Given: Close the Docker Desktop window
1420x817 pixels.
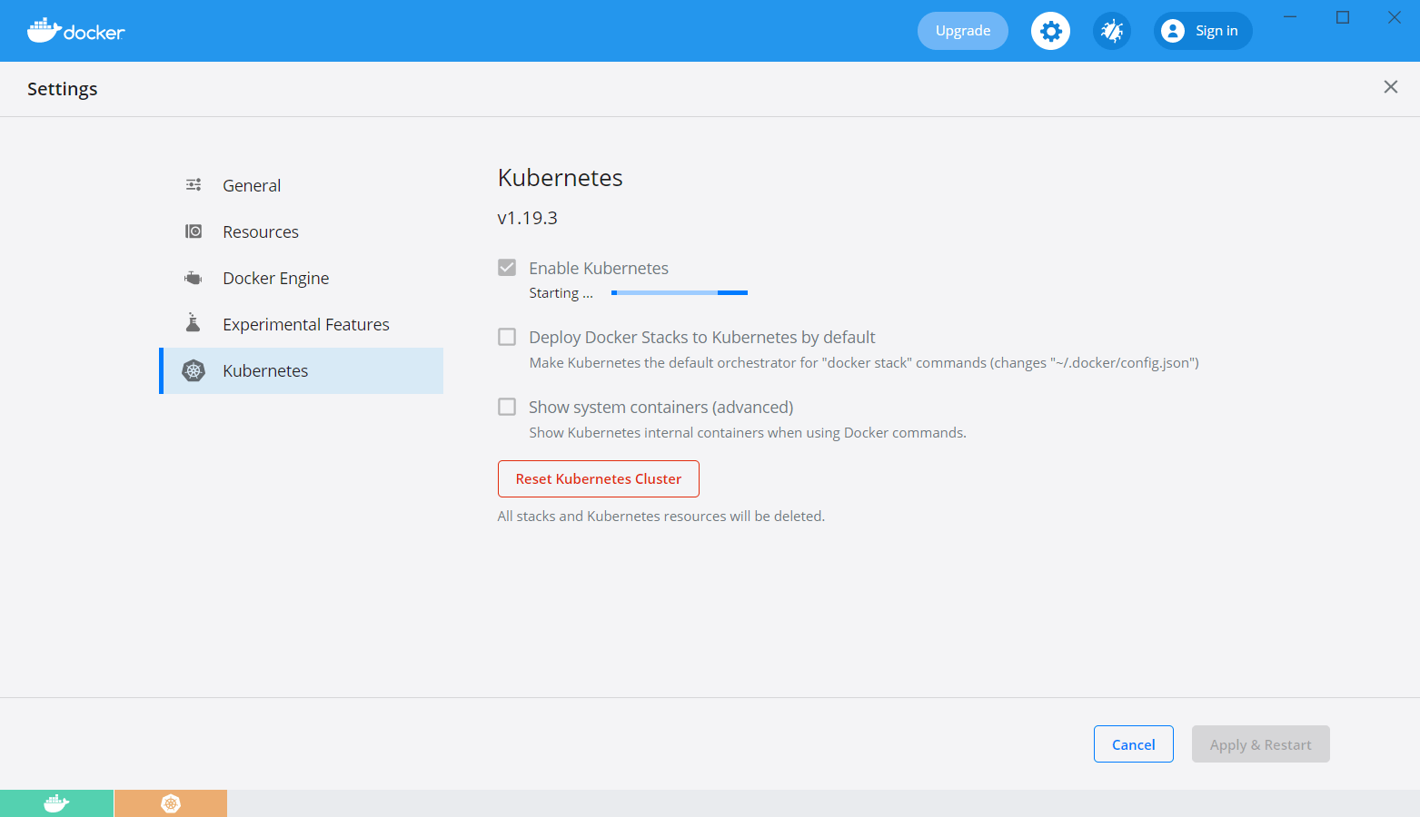Looking at the screenshot, I should (1395, 17).
